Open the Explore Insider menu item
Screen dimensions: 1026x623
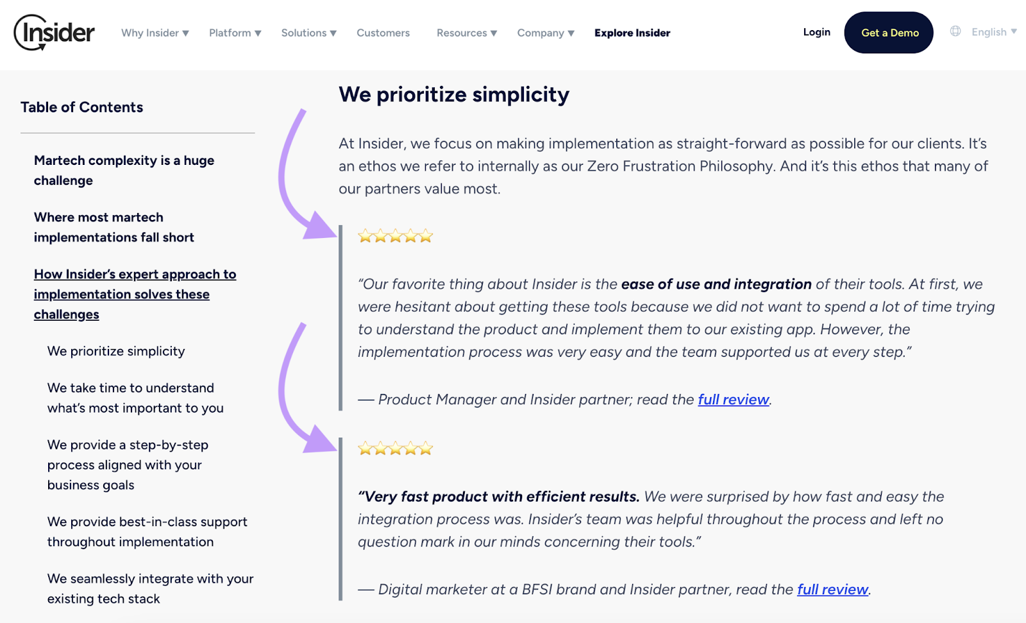point(632,33)
